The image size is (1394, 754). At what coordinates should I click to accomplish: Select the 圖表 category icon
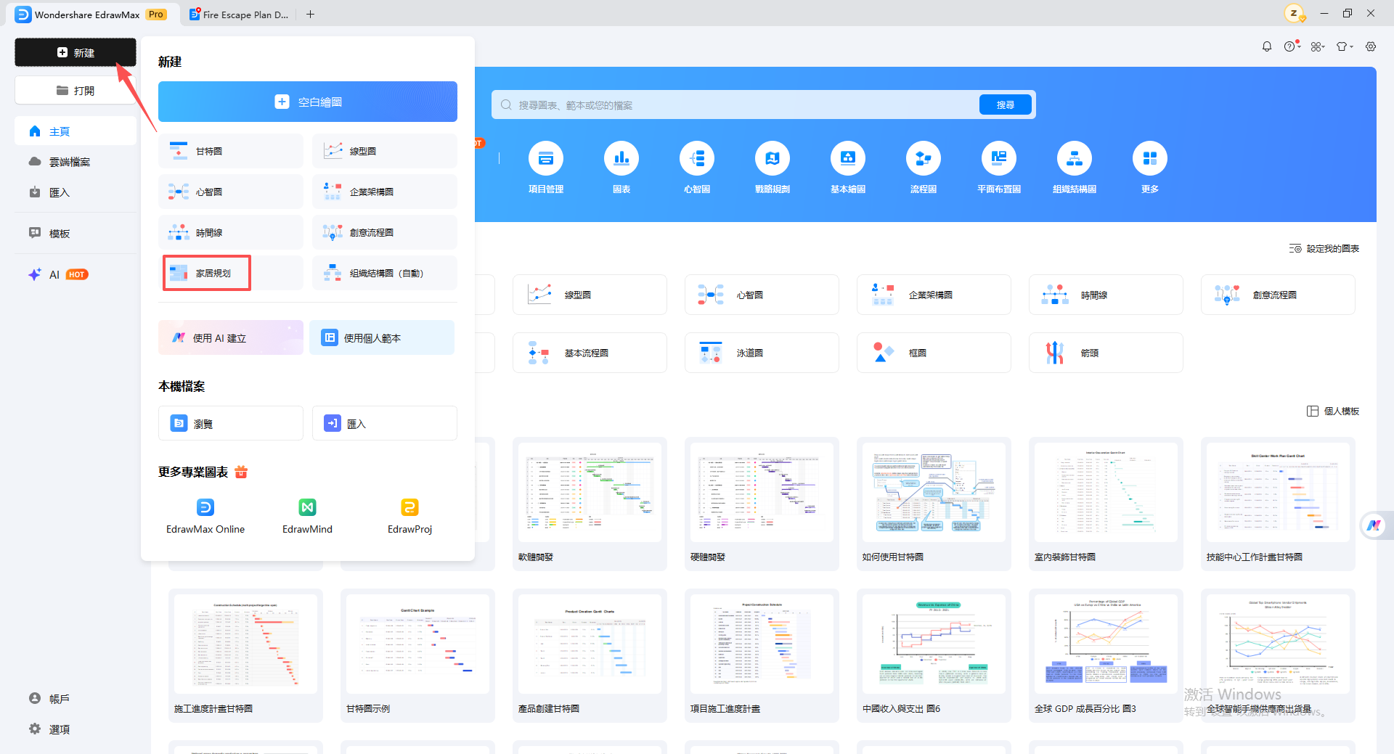(x=621, y=158)
